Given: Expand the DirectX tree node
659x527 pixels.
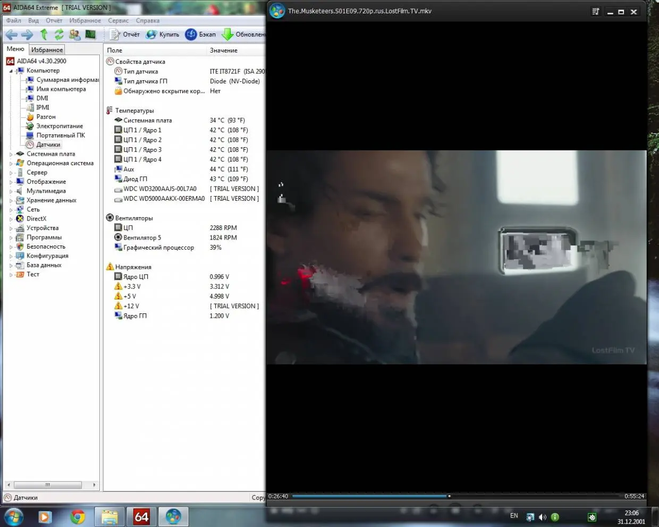Looking at the screenshot, I should 11,219.
